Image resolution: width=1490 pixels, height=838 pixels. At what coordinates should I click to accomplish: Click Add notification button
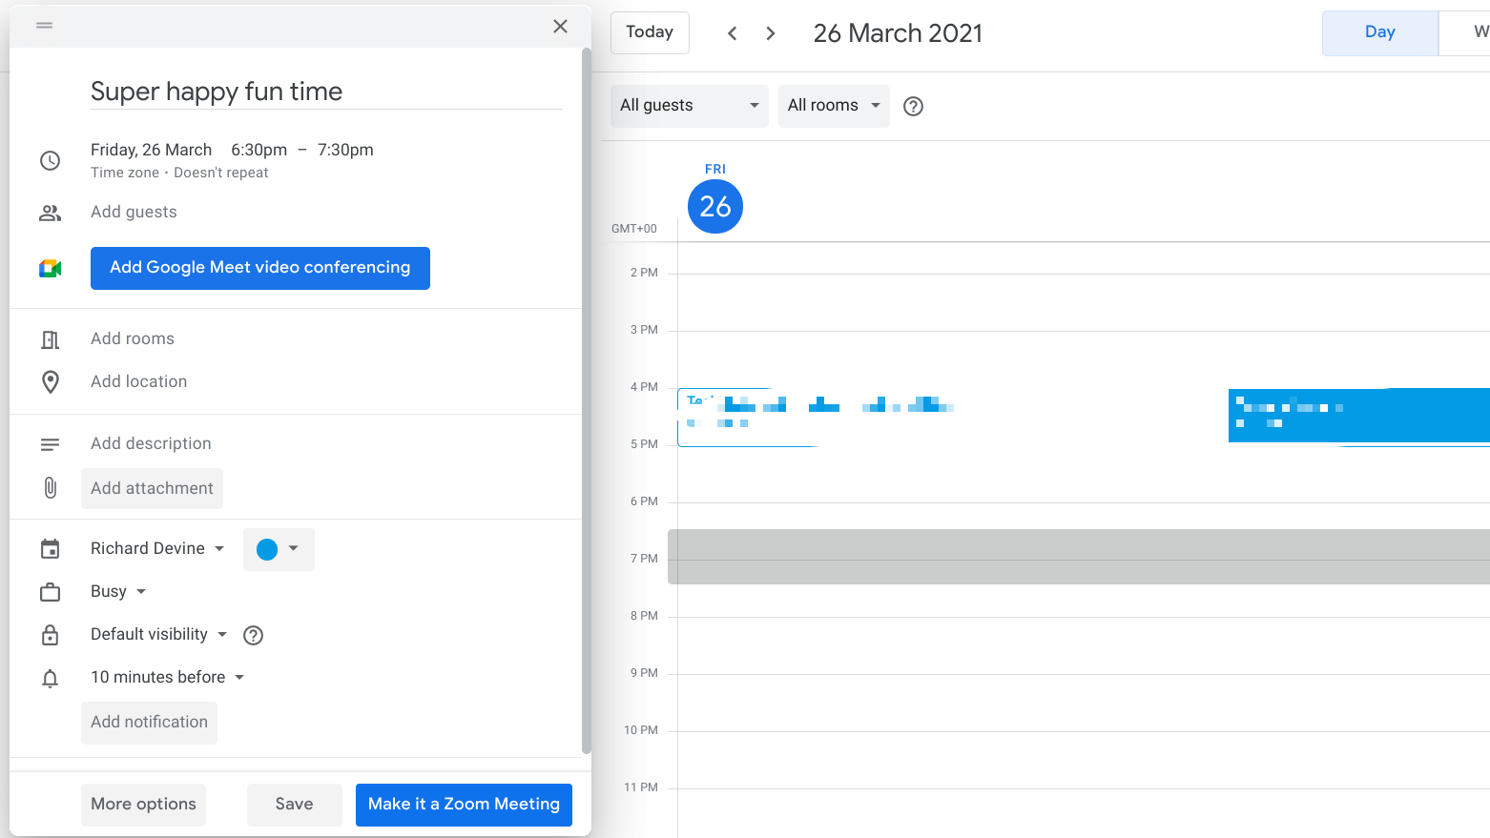149,722
